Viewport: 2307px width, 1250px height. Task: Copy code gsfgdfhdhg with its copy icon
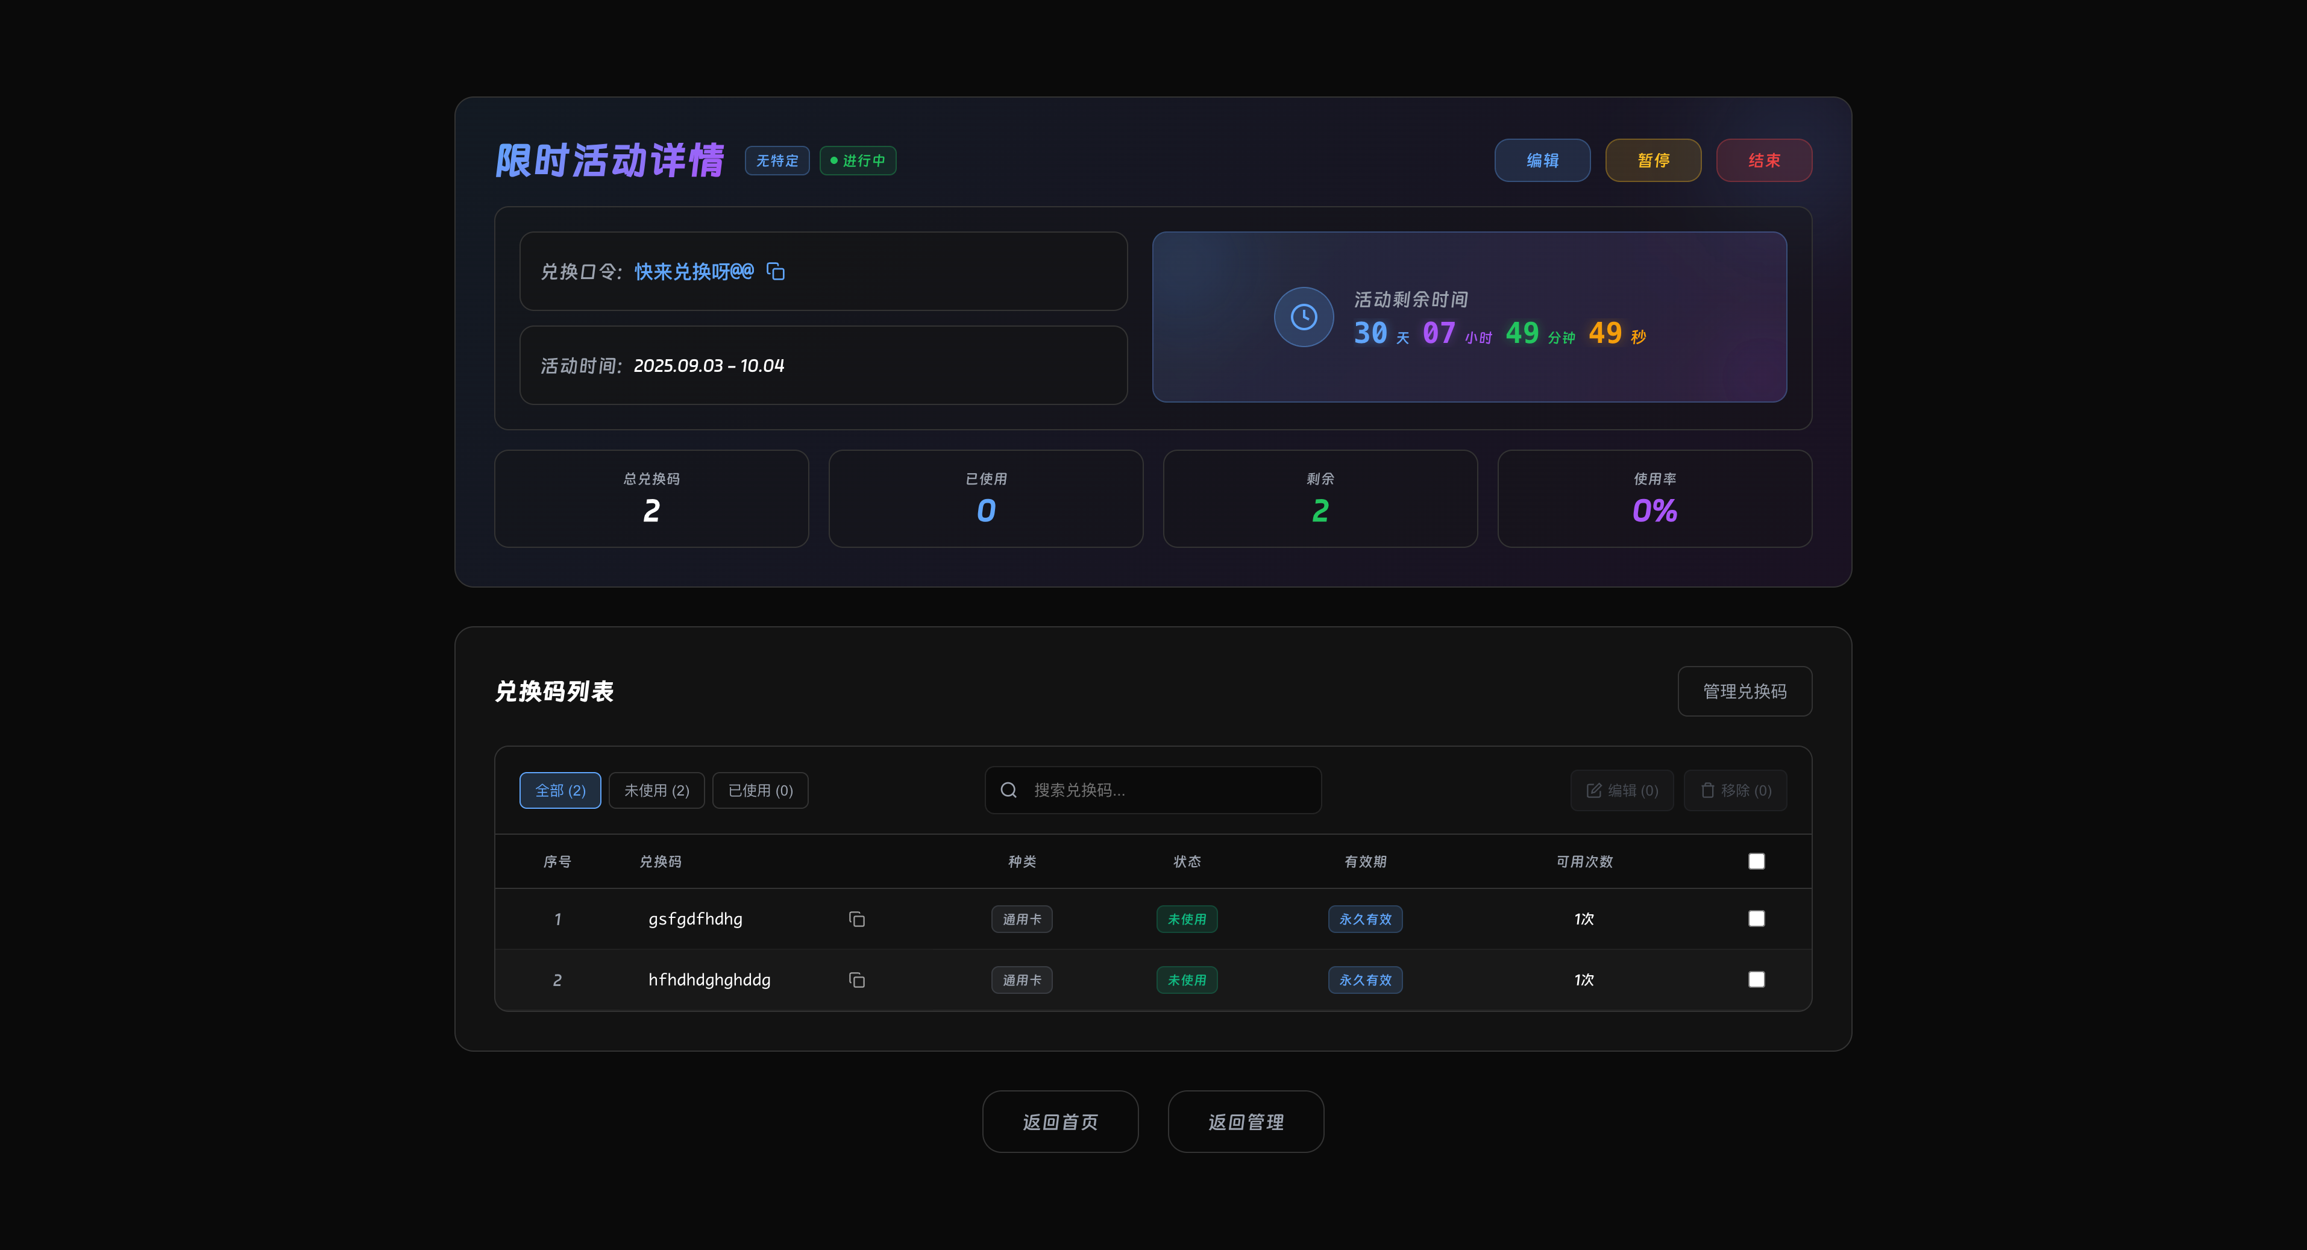[x=856, y=920]
